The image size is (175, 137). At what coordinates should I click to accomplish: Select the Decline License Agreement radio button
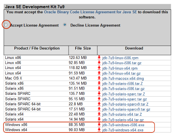[65, 25]
